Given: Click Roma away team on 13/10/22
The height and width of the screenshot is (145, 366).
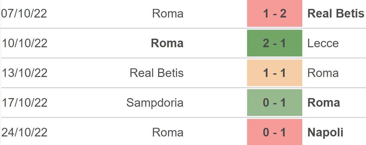Looking at the screenshot, I should 323,73.
